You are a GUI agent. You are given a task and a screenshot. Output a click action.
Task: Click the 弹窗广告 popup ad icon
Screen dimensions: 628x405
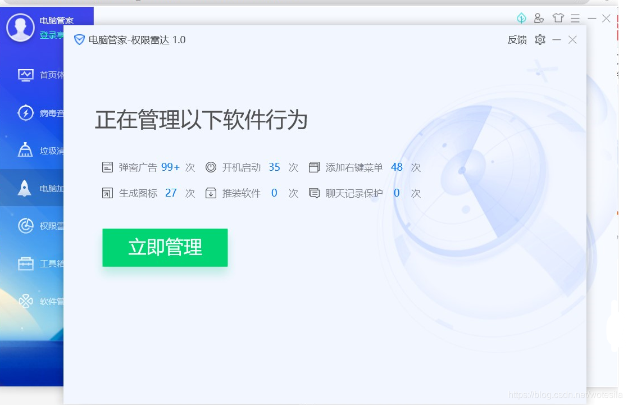(107, 167)
